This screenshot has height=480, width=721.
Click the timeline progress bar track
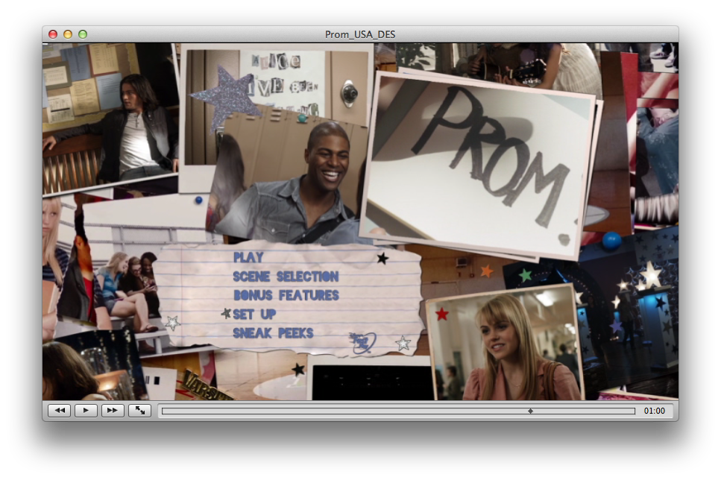tap(398, 411)
